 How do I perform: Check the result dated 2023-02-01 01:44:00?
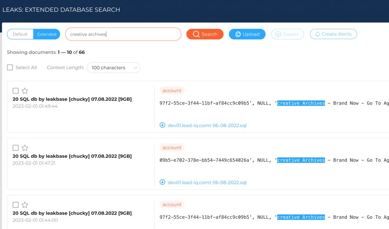coord(16,205)
